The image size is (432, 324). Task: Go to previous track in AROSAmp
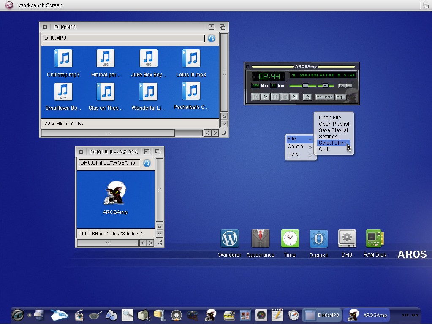pyautogui.click(x=255, y=97)
